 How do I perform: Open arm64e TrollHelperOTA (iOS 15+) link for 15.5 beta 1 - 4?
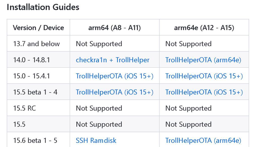click(x=204, y=92)
